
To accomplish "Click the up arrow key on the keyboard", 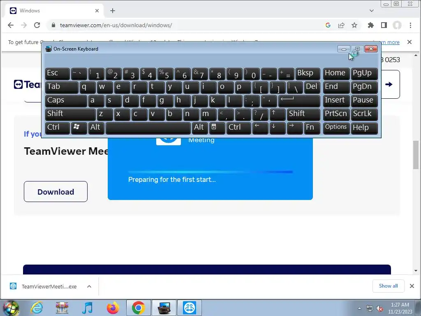I will coord(278,114).
